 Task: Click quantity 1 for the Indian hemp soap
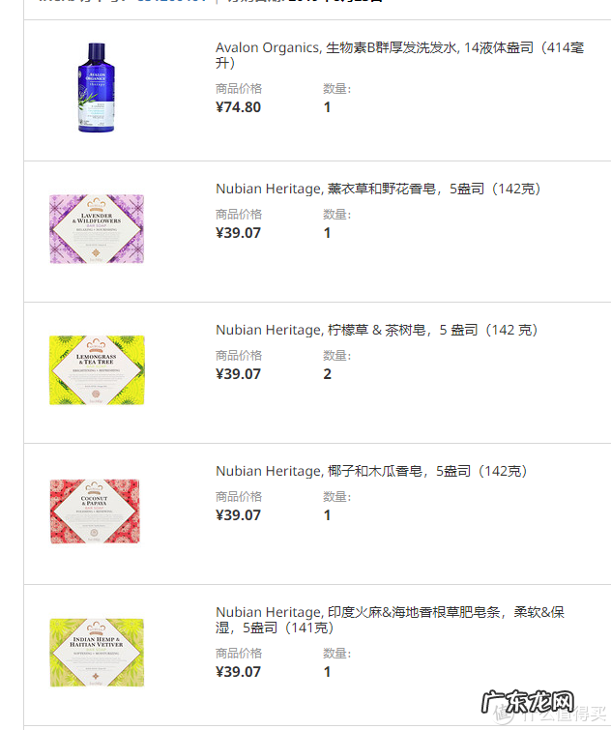tap(327, 672)
